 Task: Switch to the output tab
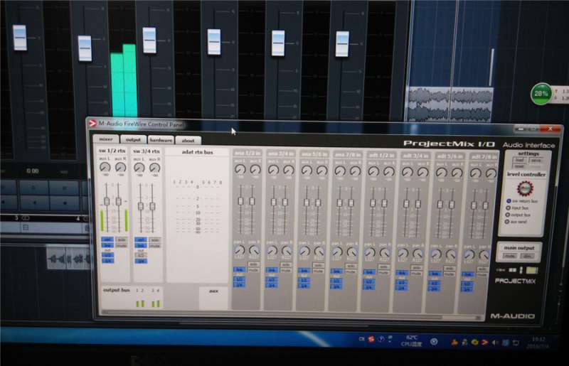132,140
